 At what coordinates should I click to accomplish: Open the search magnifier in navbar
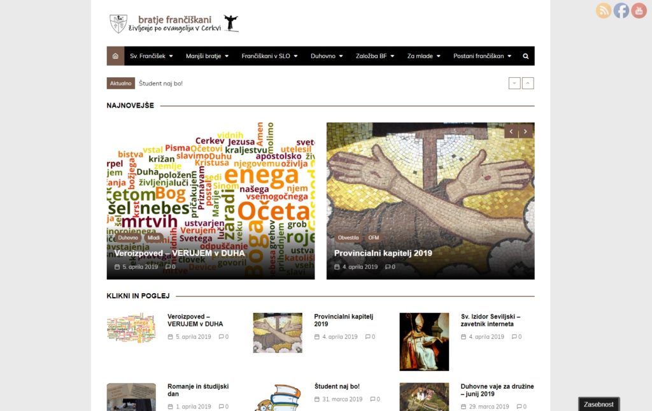(x=525, y=56)
